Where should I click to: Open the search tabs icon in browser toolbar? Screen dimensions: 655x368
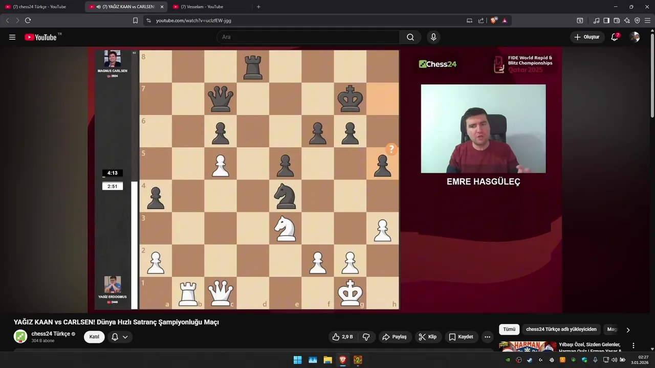point(580,20)
